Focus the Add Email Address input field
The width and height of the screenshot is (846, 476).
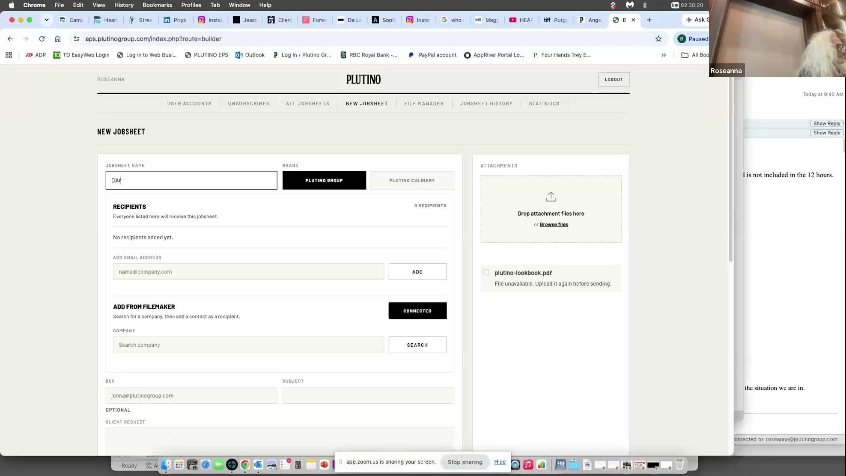point(248,272)
